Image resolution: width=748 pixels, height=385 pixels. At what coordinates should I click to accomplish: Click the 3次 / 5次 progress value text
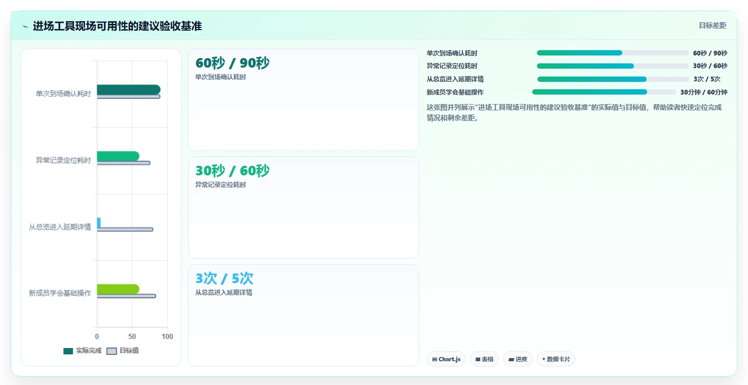[x=707, y=79]
